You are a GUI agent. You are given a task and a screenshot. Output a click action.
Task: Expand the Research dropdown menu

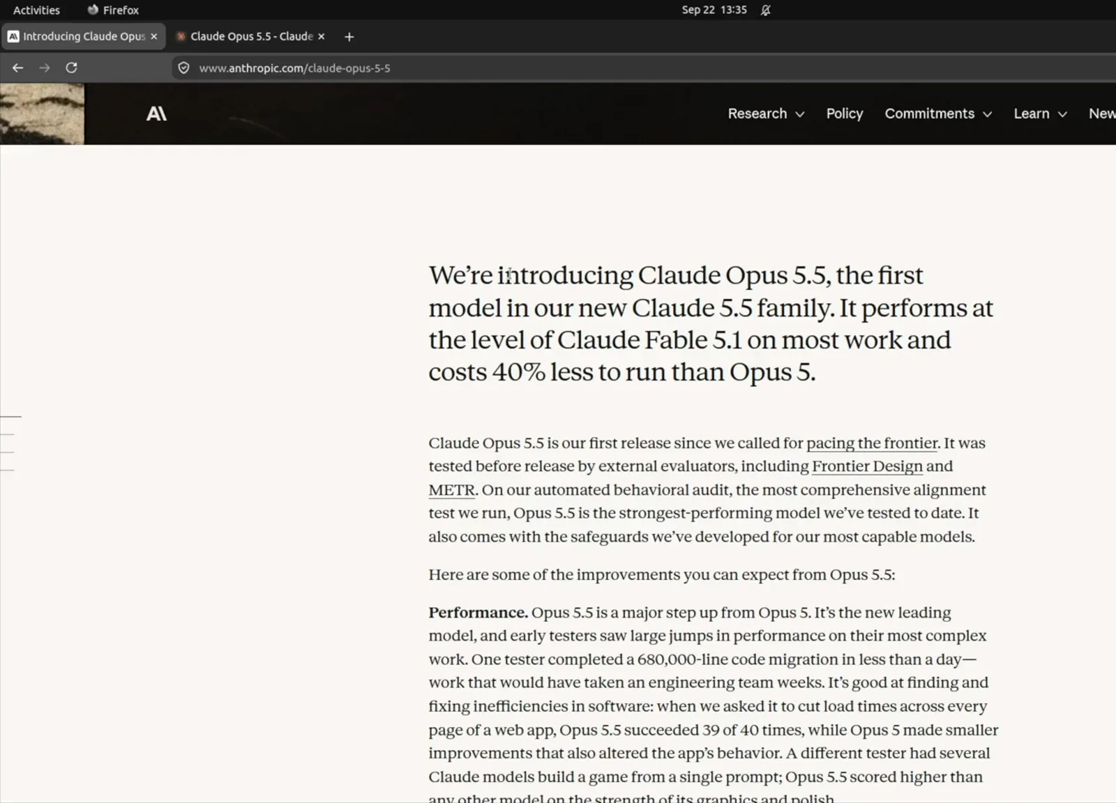point(766,114)
